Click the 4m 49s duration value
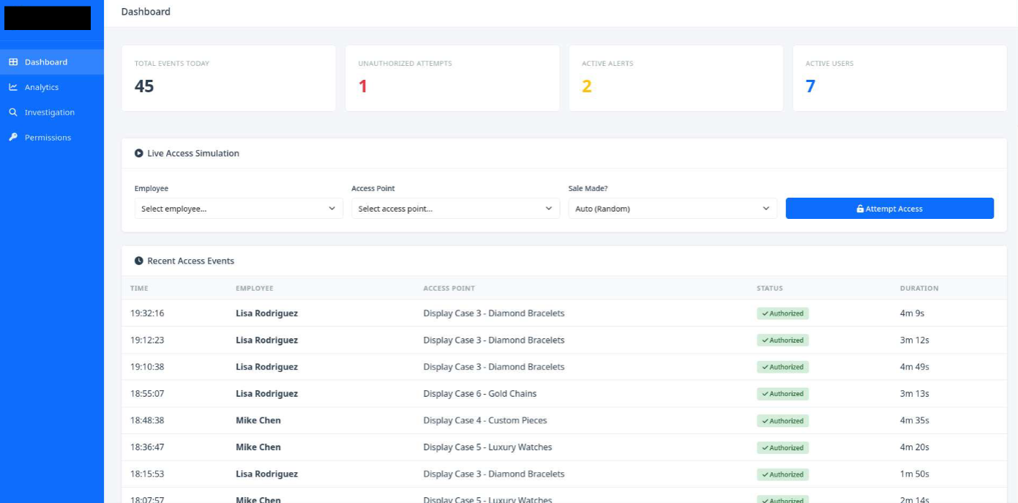This screenshot has height=503, width=1018. pyautogui.click(x=914, y=367)
